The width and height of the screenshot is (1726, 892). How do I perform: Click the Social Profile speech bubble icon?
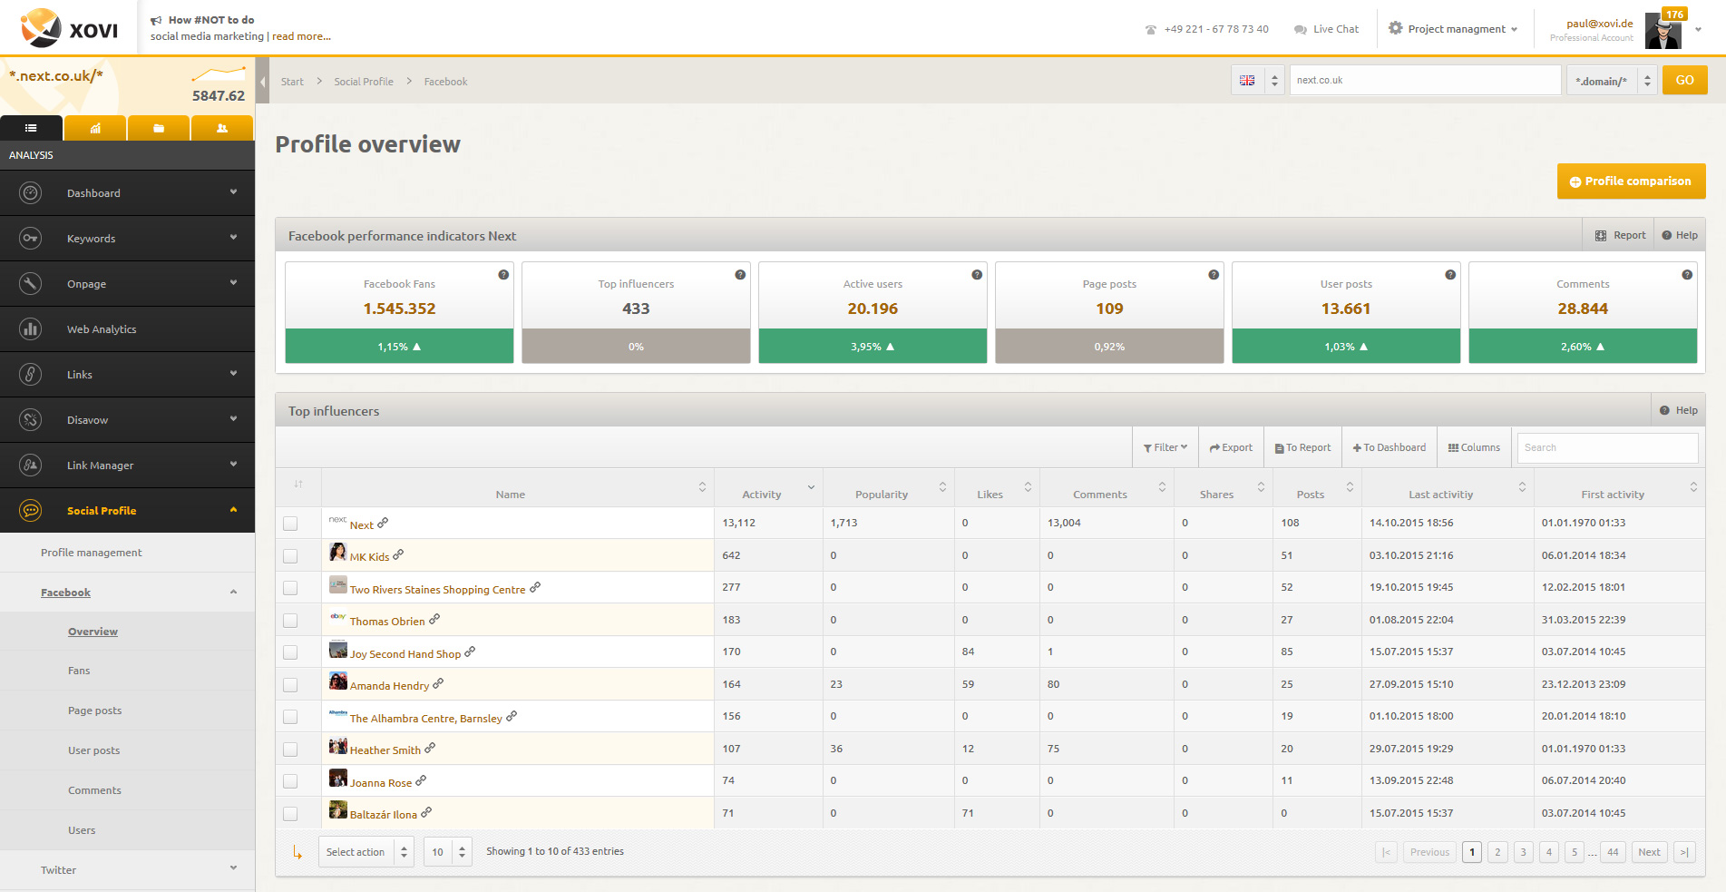coord(31,510)
